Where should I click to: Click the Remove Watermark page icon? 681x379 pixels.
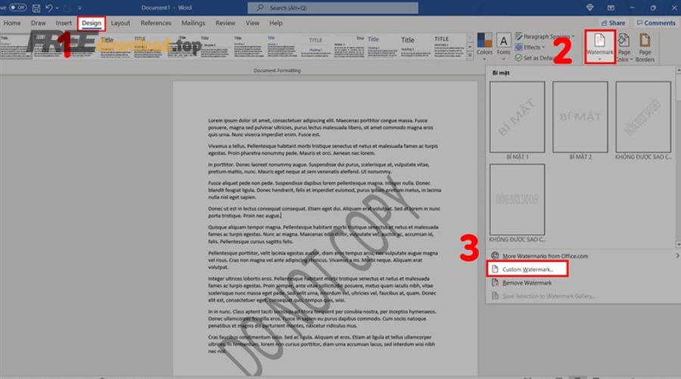495,283
